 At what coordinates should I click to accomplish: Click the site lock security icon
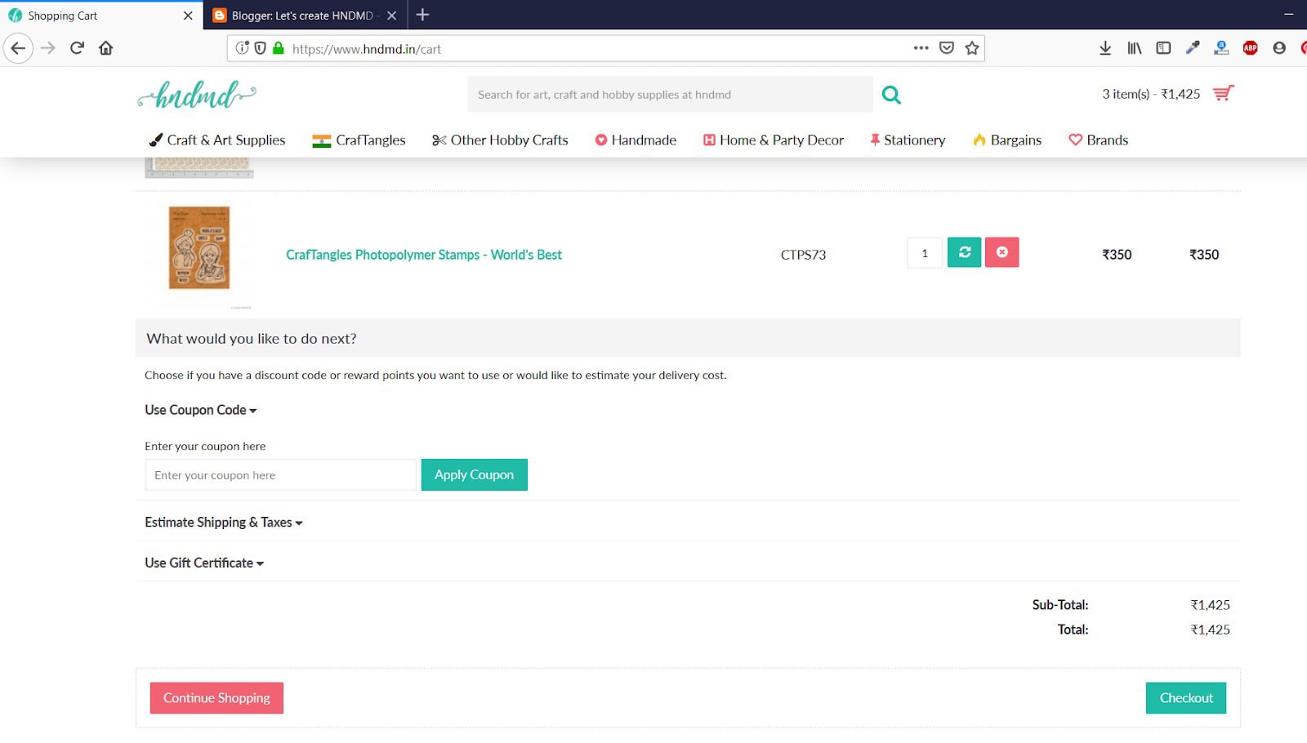point(279,48)
